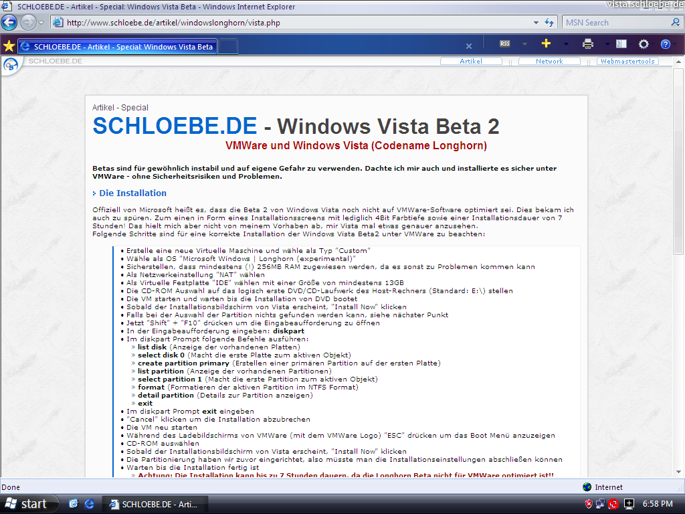Image resolution: width=685 pixels, height=514 pixels.
Task: Click the 'list partition' command text
Action: [x=161, y=371]
